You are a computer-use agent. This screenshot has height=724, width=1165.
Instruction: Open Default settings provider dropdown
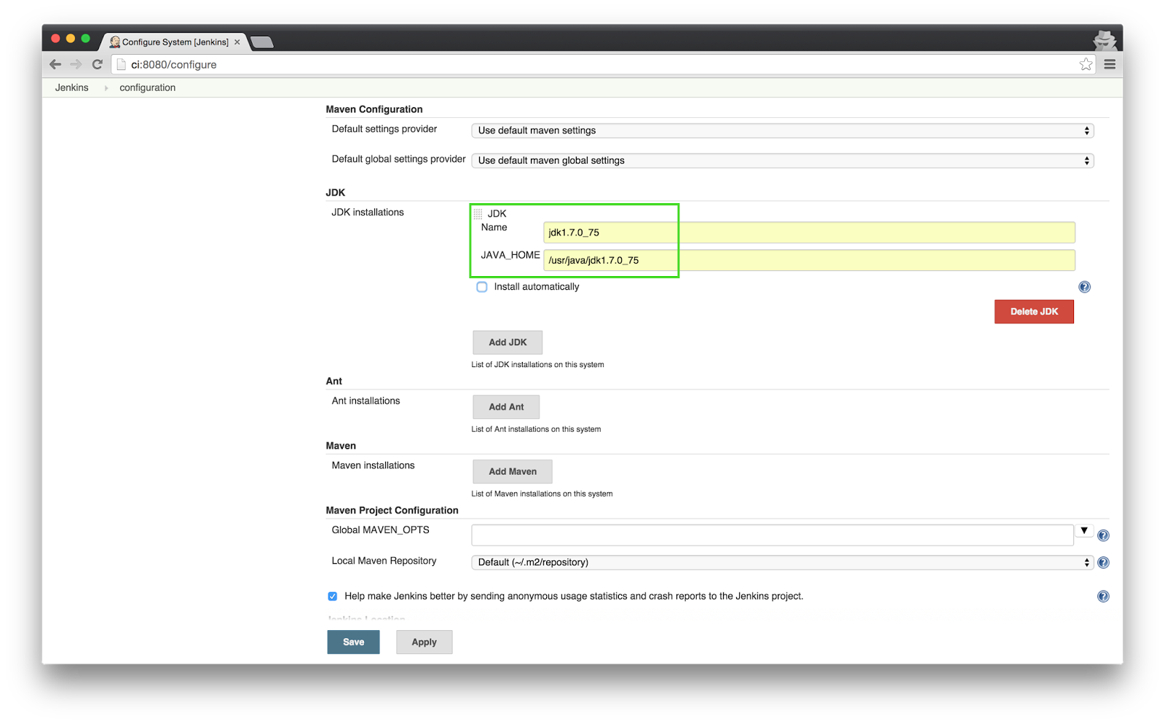783,130
